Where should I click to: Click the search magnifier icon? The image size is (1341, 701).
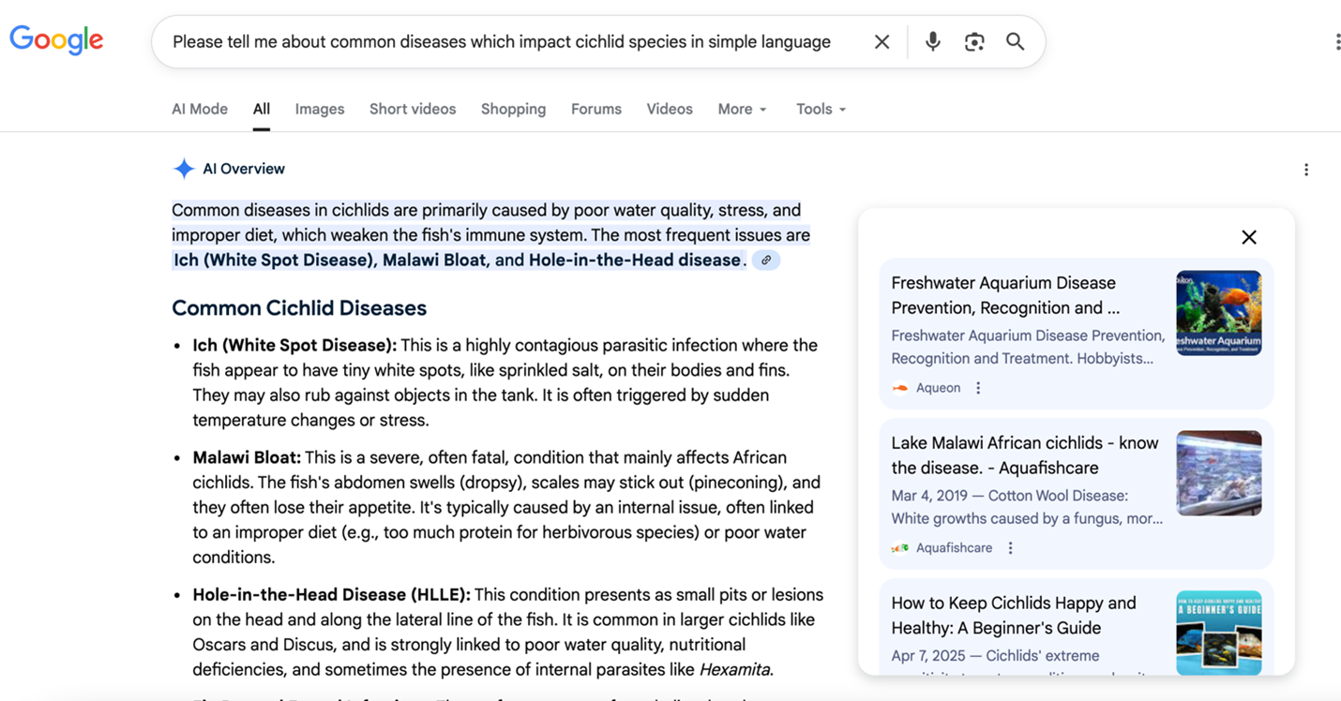[1016, 41]
